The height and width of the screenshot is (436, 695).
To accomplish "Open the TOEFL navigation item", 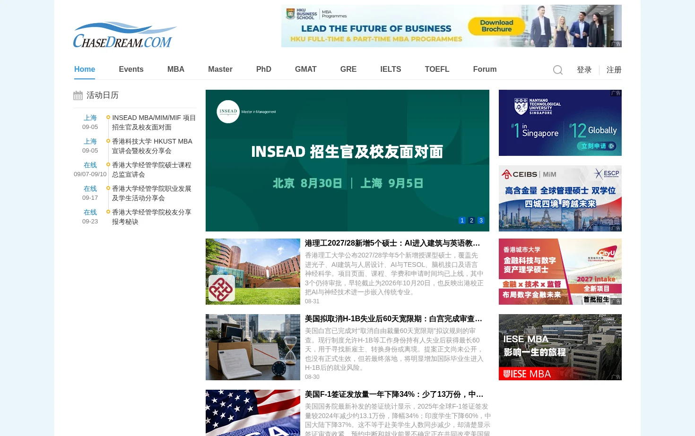I will click(437, 69).
